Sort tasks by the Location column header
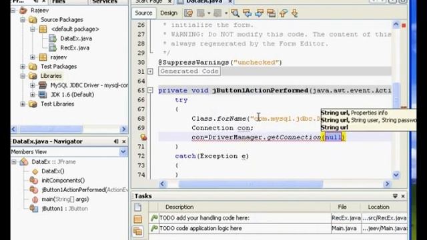The width and height of the screenshot is (427, 240). (384, 207)
